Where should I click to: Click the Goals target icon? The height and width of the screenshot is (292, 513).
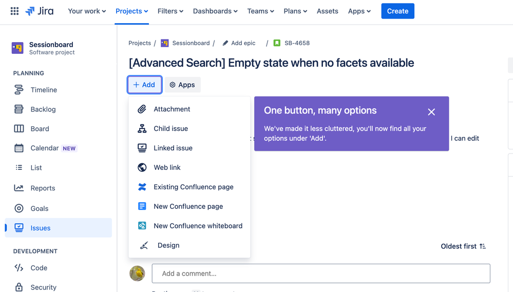pos(18,208)
